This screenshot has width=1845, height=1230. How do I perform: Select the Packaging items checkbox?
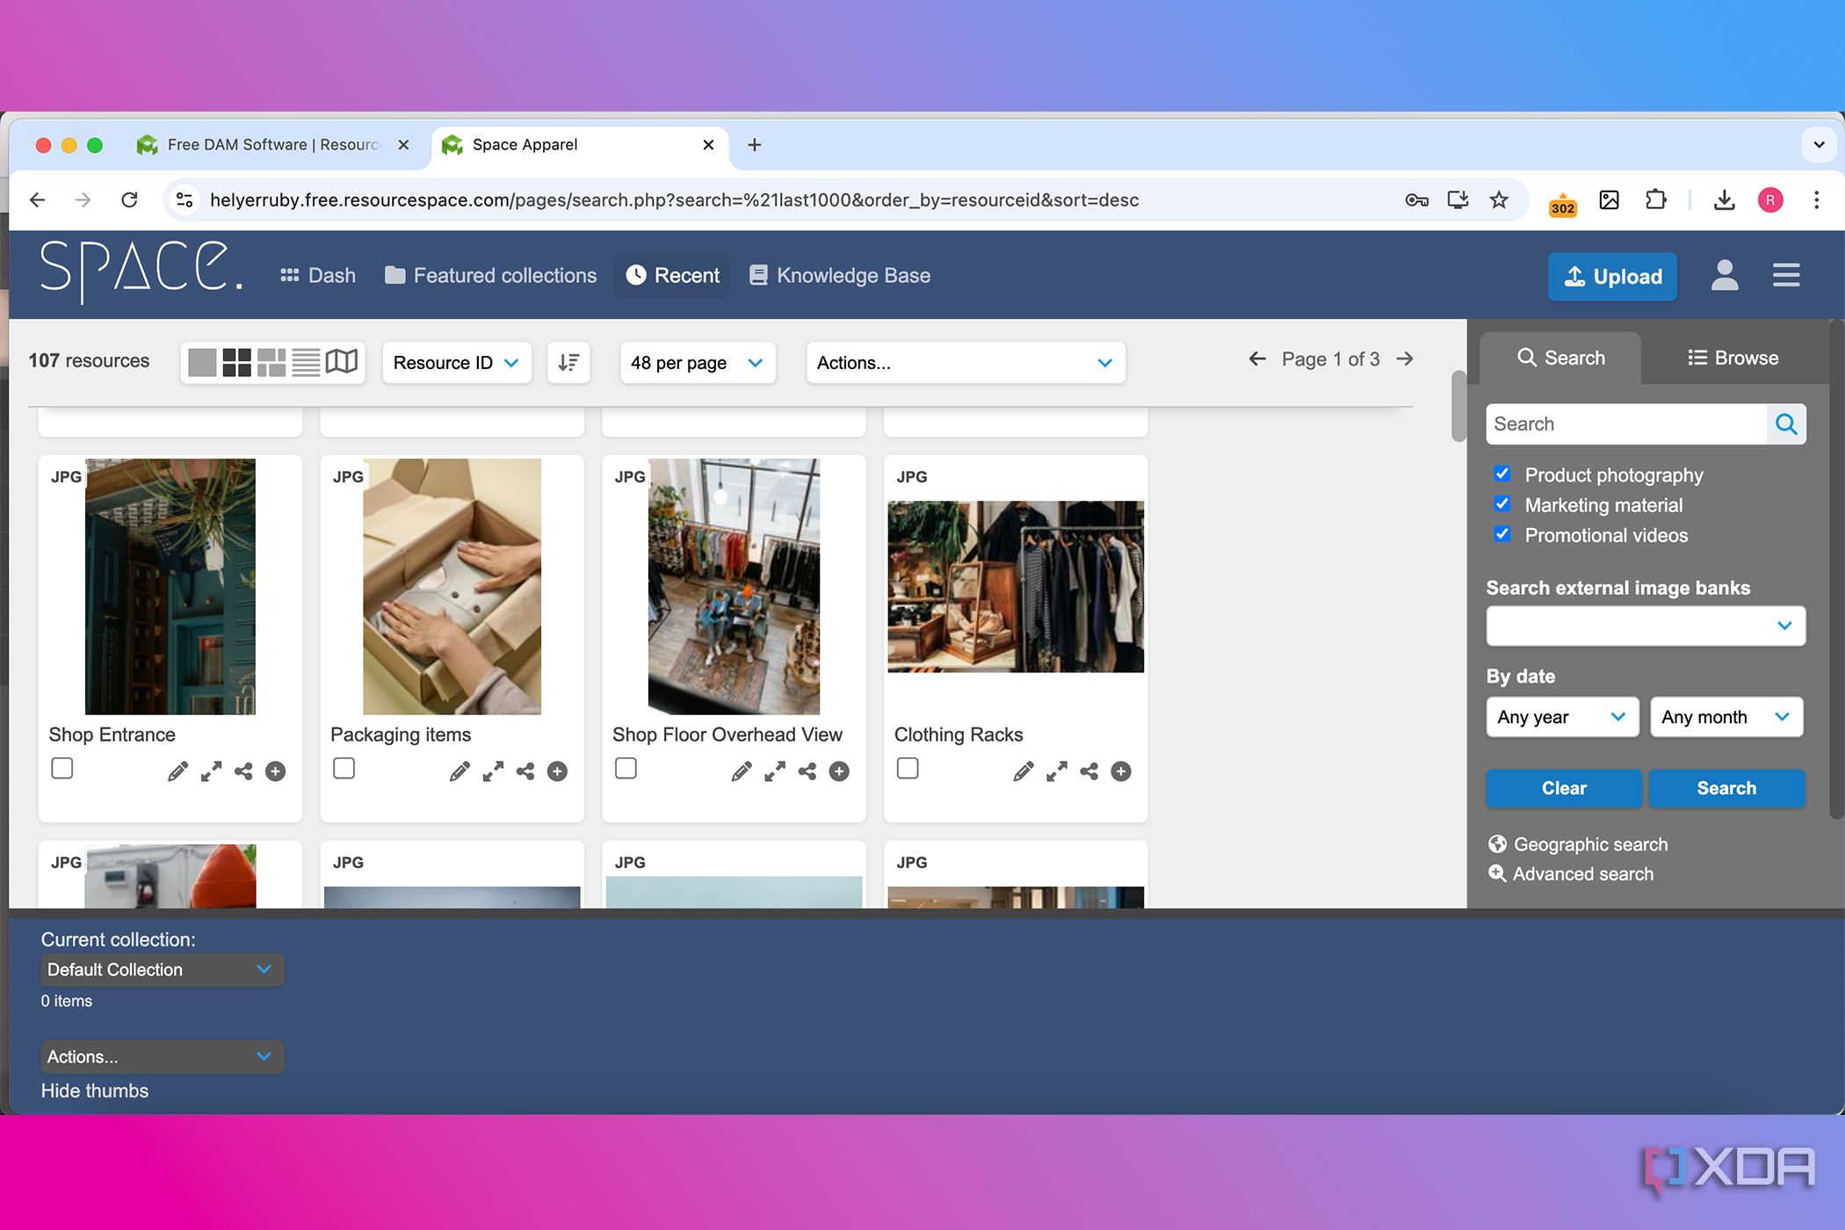tap(344, 769)
